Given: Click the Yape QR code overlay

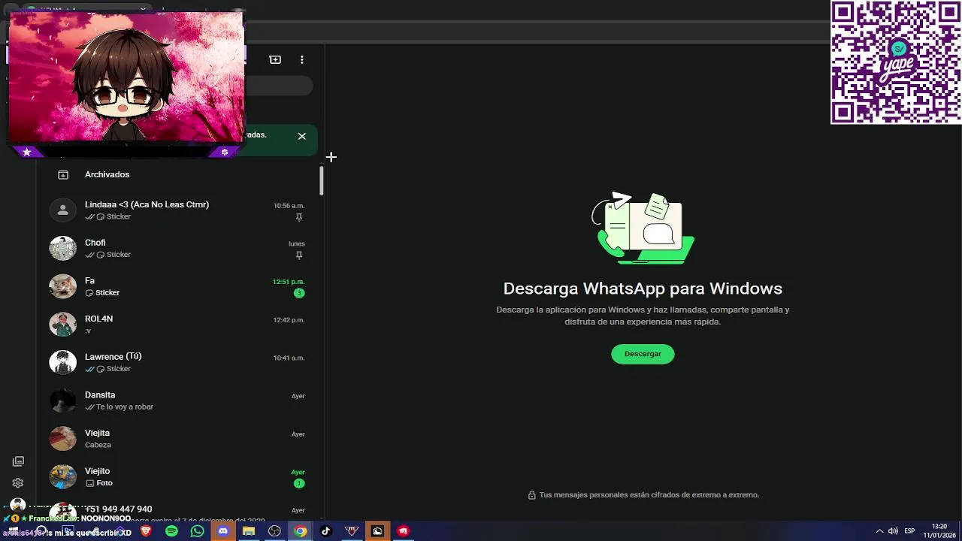Looking at the screenshot, I should coord(896,62).
